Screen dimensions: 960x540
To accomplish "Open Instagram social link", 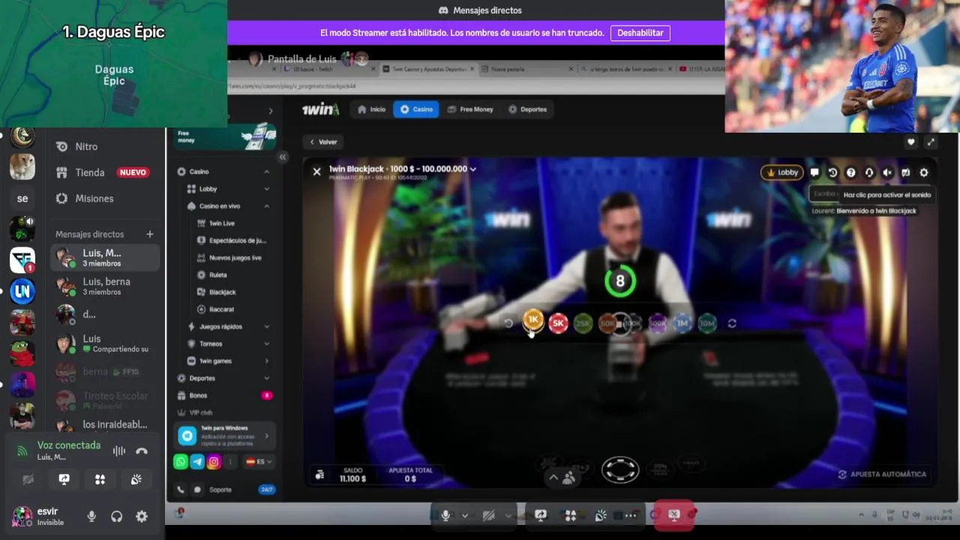I will click(x=214, y=462).
